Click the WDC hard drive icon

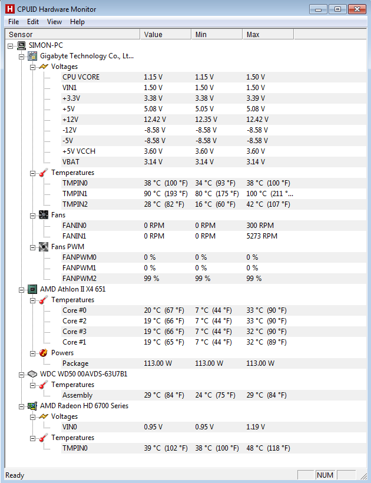32,374
